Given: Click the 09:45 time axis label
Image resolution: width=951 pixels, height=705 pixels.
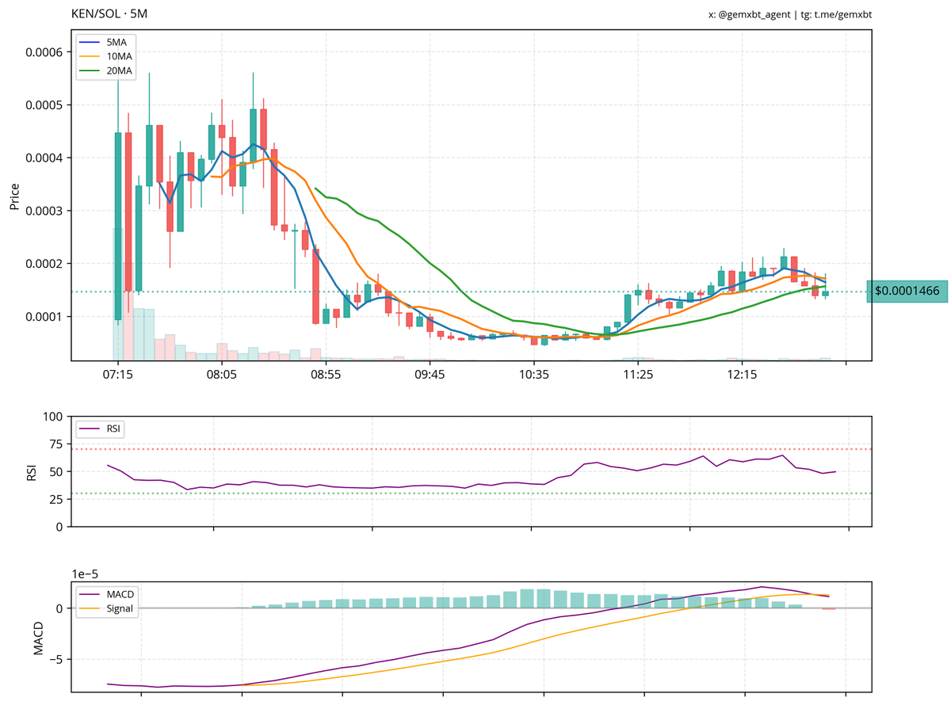Looking at the screenshot, I should pyautogui.click(x=430, y=375).
